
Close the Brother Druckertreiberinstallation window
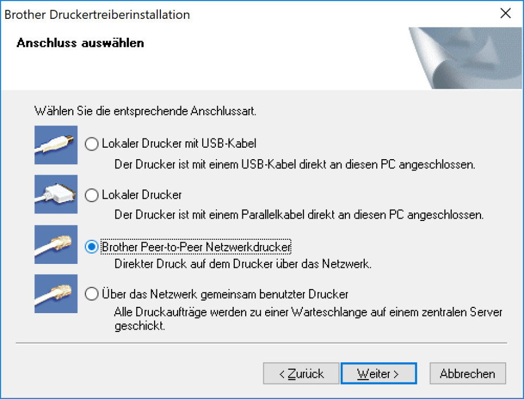click(x=505, y=14)
